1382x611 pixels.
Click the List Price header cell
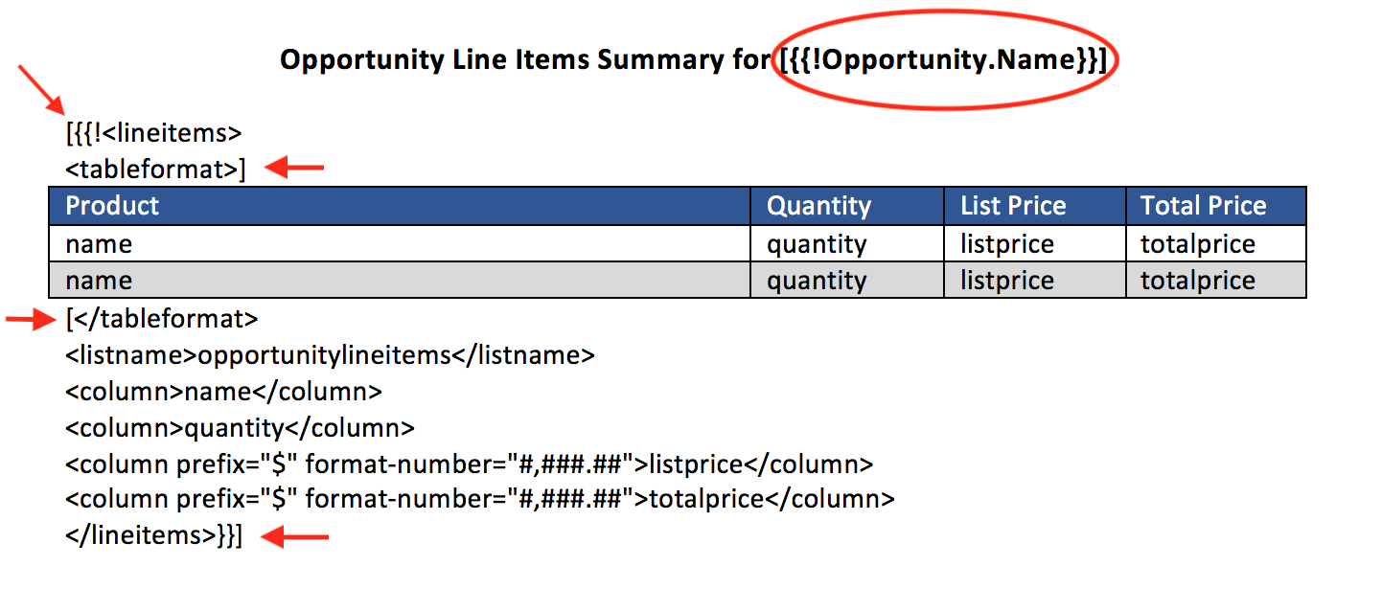click(1013, 206)
